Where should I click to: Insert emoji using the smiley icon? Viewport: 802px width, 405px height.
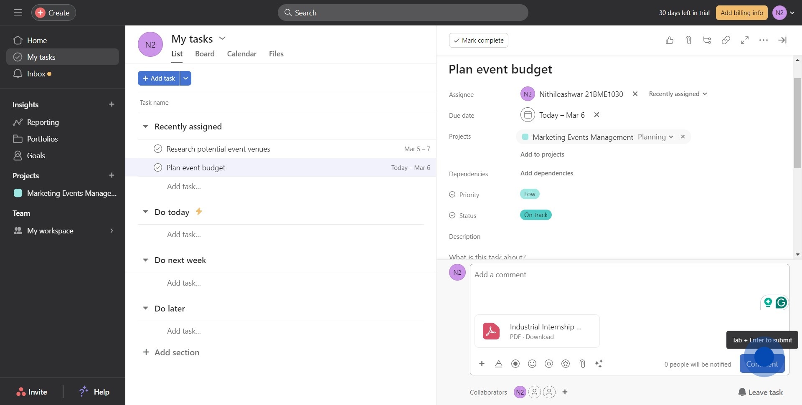click(x=532, y=364)
